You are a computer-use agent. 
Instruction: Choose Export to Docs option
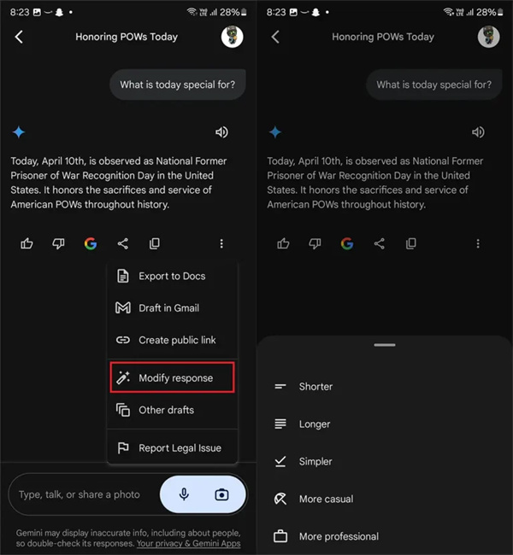click(x=173, y=276)
